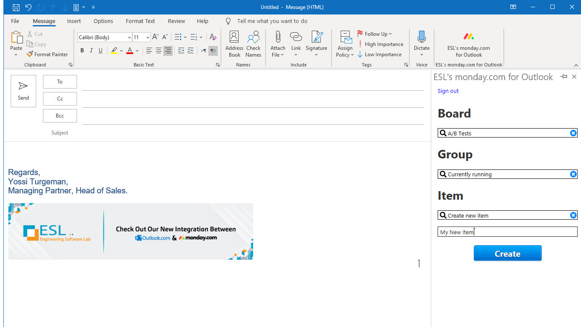
Task: Apply the yellow text highlight color
Action: pos(114,51)
